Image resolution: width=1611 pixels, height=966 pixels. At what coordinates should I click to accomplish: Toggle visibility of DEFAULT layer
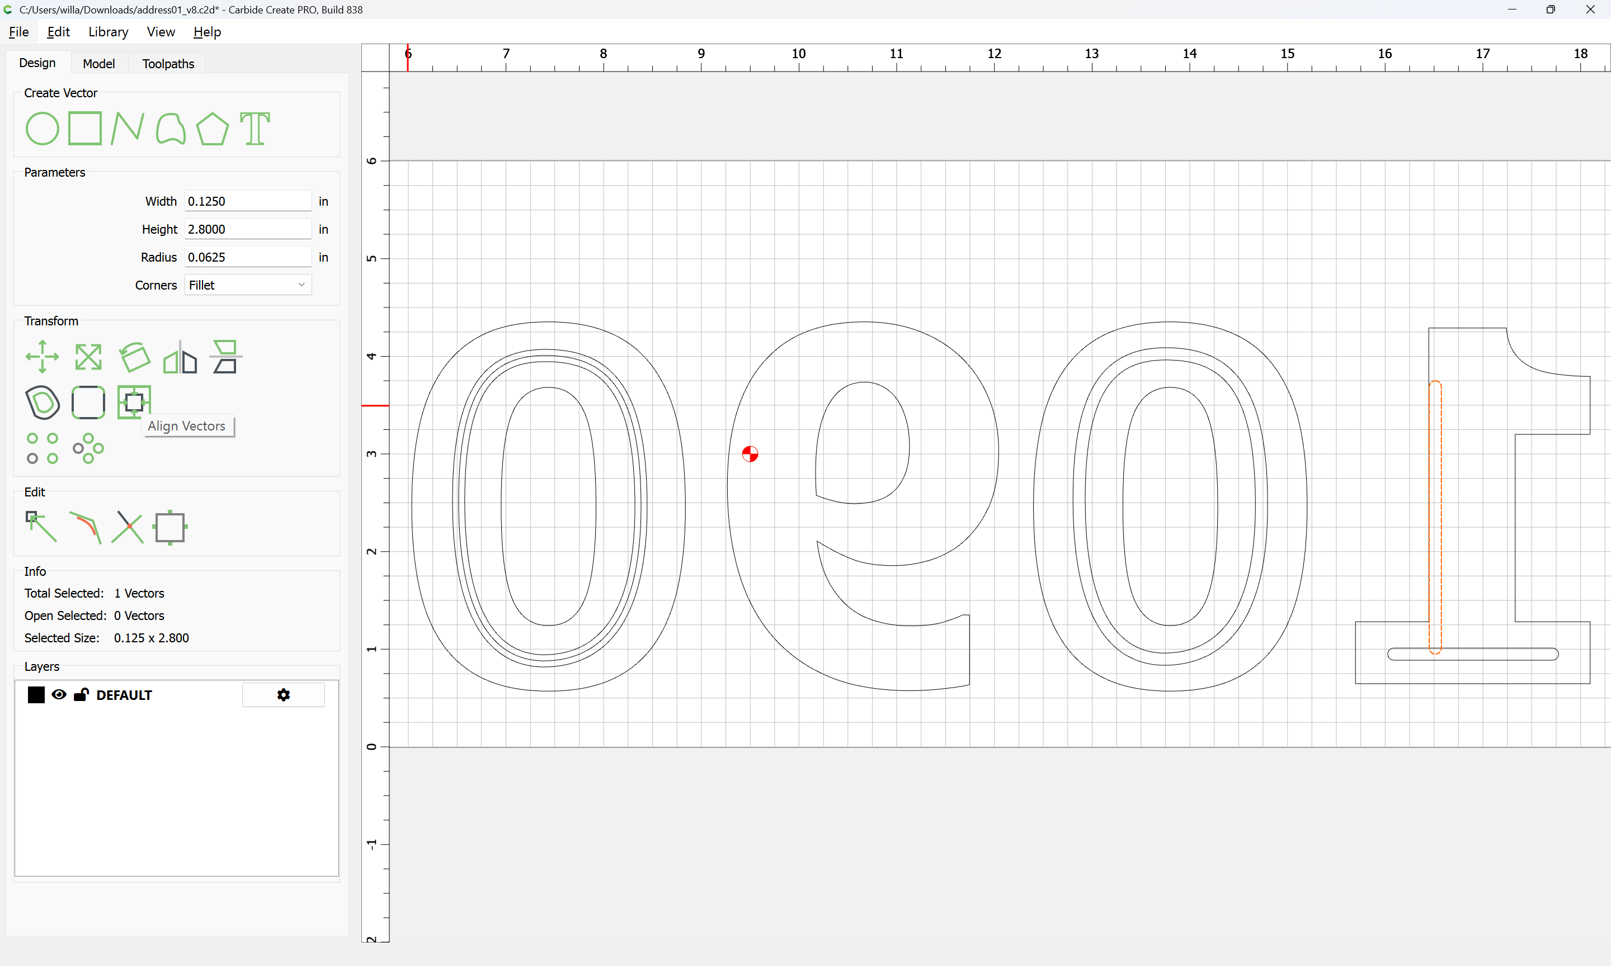[x=59, y=694]
